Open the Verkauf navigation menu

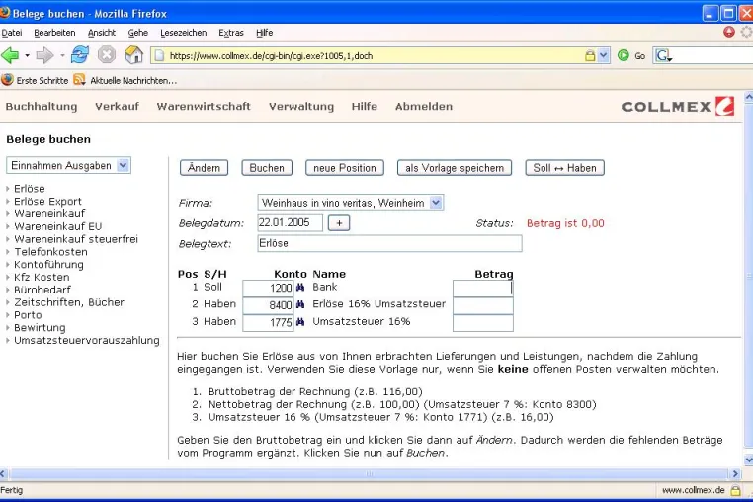click(x=117, y=106)
